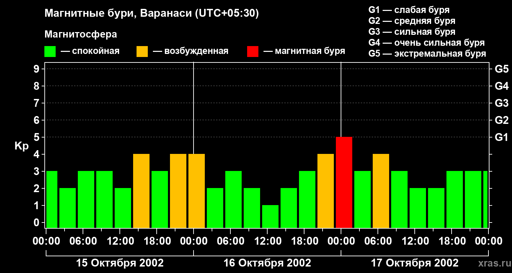Click the first orange bar on 15 October

tap(141, 191)
